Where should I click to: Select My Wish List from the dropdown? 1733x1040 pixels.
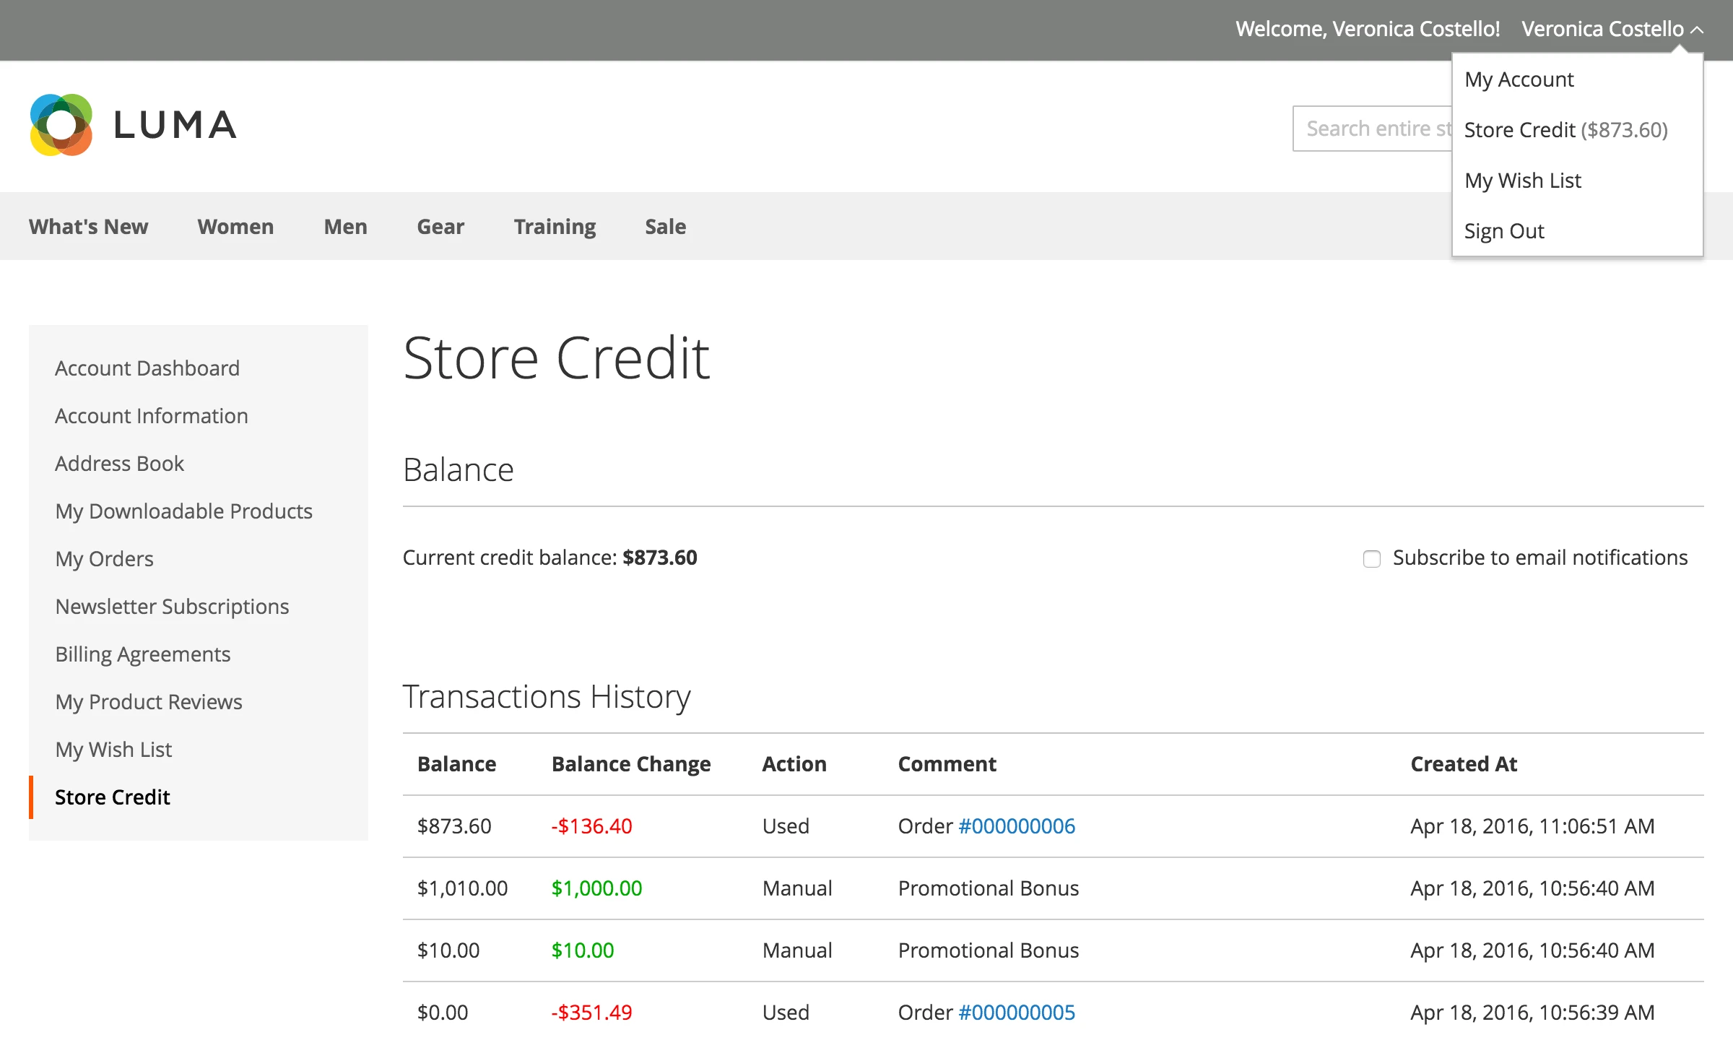point(1521,180)
